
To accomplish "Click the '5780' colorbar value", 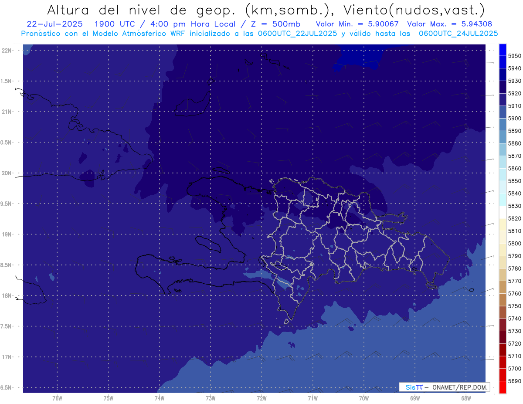I will click(514, 268).
